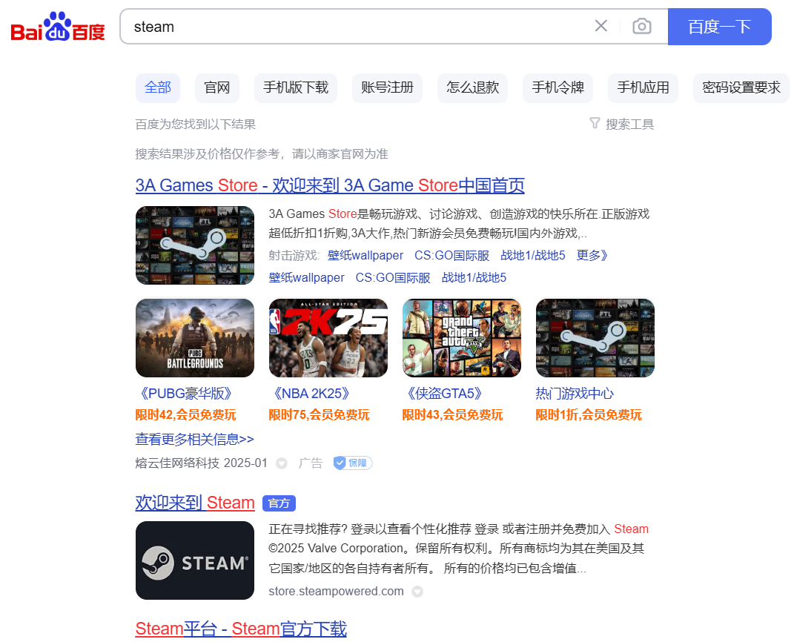Open first-row CS:GO国际服 link after 射击游戏

point(451,255)
